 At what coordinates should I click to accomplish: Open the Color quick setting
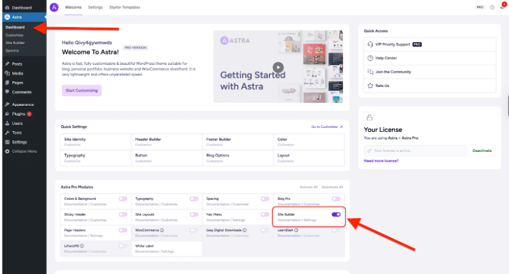(309, 142)
